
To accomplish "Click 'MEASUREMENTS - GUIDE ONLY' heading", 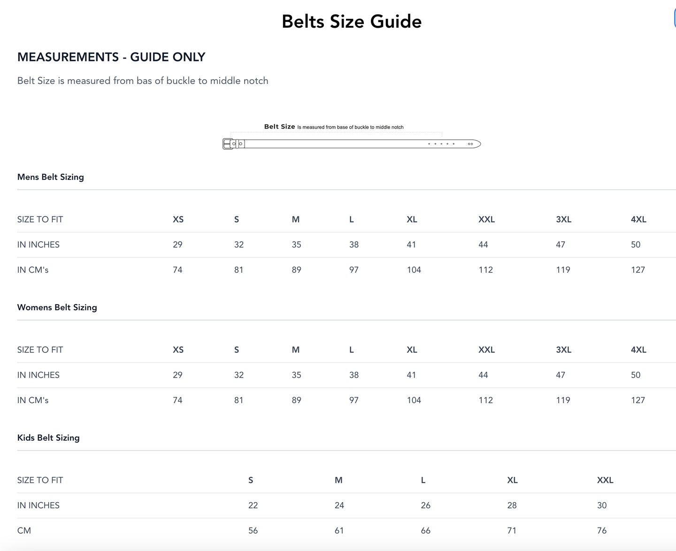I will (x=111, y=57).
